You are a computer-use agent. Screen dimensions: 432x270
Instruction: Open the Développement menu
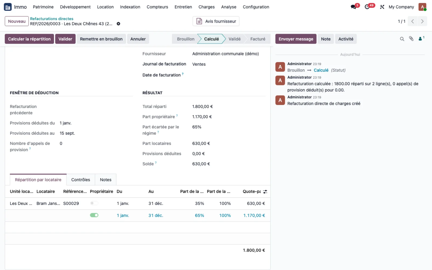click(x=75, y=7)
